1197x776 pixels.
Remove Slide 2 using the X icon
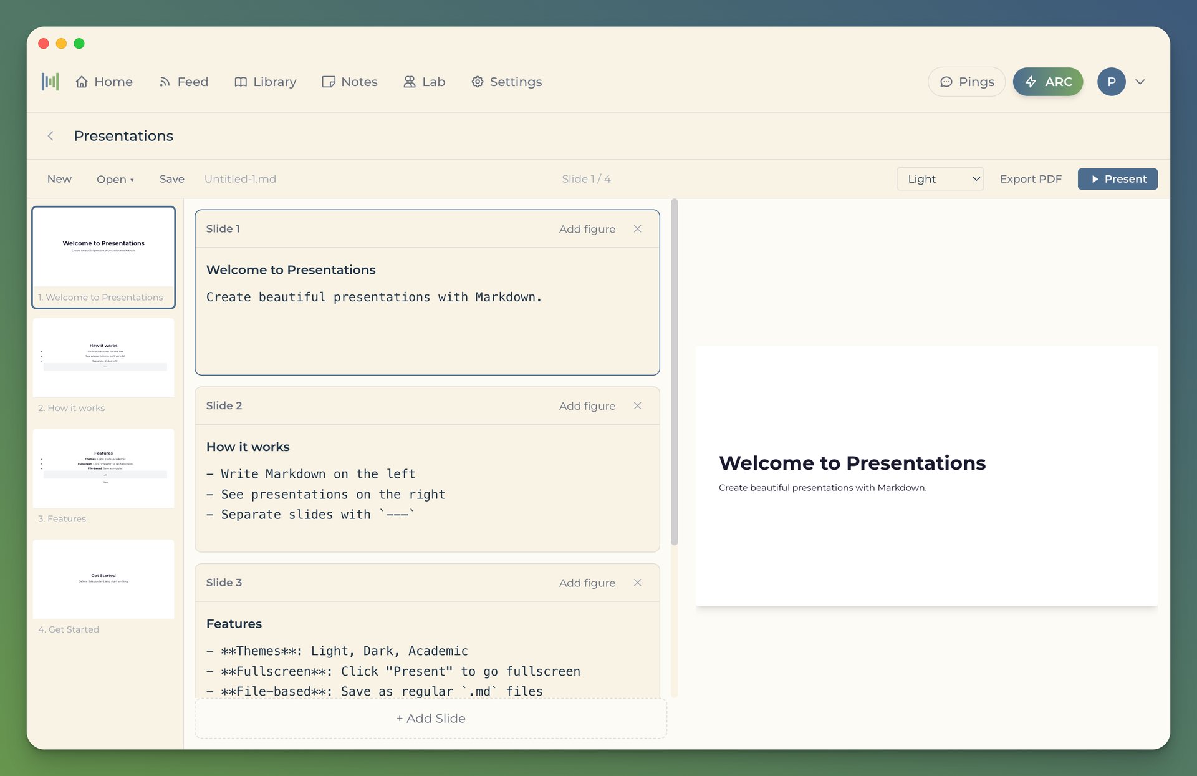tap(637, 406)
